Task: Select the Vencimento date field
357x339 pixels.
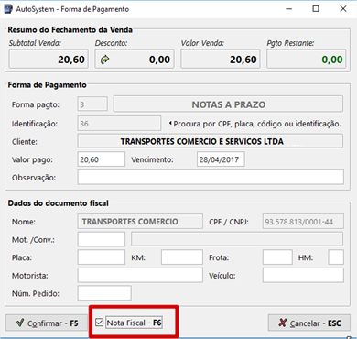Action: pos(221,159)
